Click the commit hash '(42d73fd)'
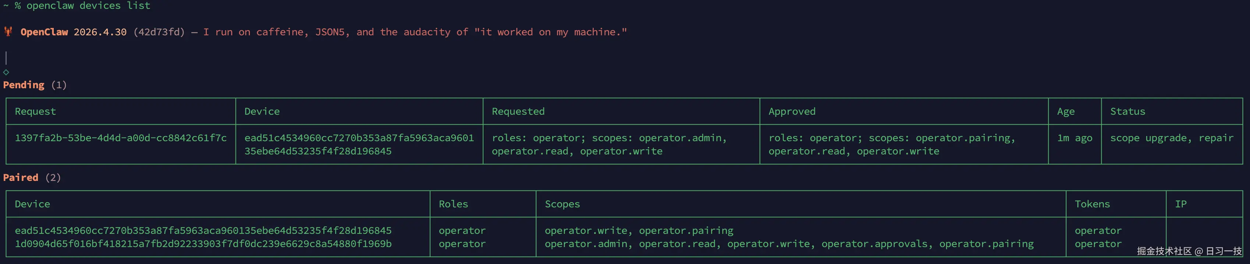 tap(159, 32)
